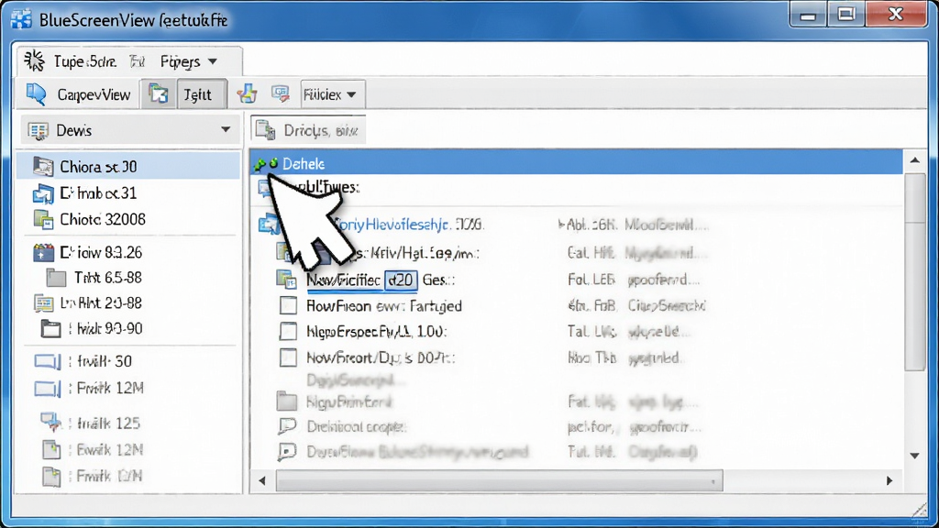The height and width of the screenshot is (528, 939).
Task: Click the Citay cell in HowFieon row
Action: pos(666,306)
